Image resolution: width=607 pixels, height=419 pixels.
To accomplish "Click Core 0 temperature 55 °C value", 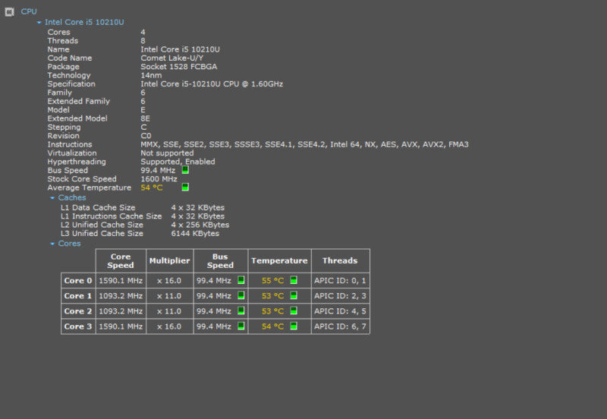I will click(272, 280).
